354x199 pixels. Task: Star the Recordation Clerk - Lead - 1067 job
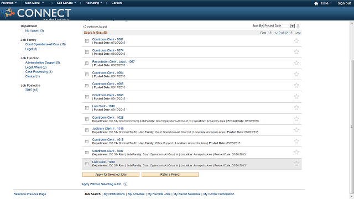click(296, 63)
